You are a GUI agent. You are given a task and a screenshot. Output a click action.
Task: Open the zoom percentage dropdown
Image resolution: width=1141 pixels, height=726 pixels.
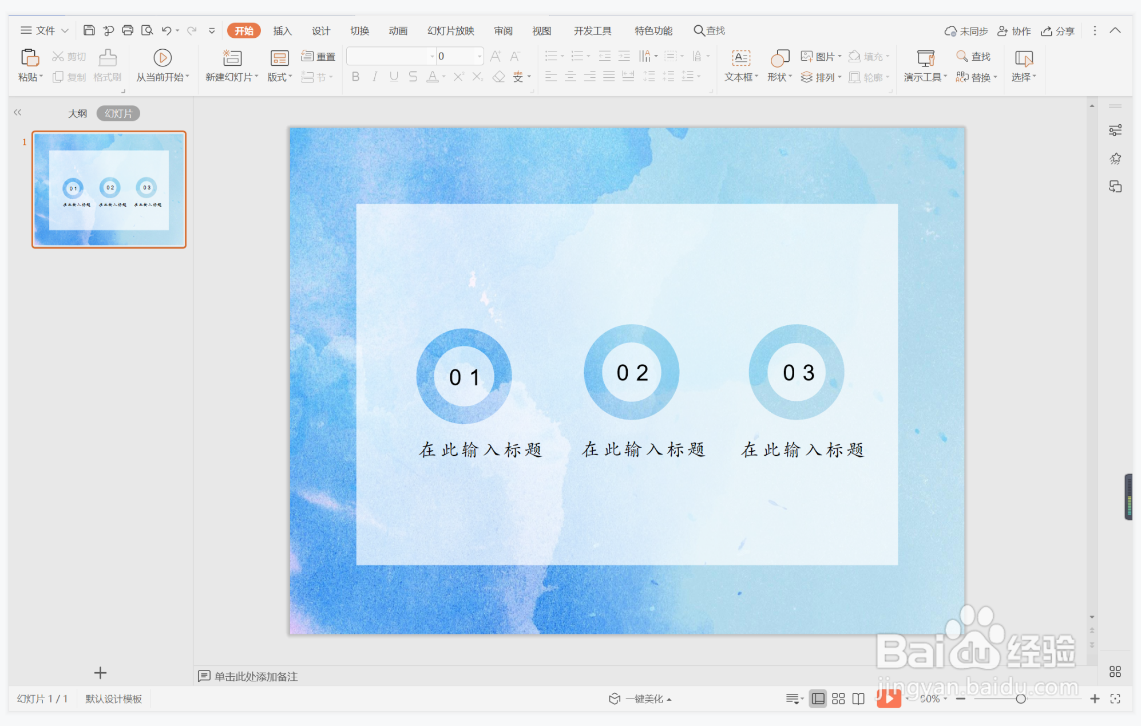945,699
